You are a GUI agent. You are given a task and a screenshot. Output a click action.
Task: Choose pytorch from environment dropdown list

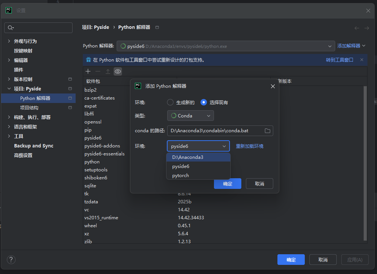[x=198, y=176]
